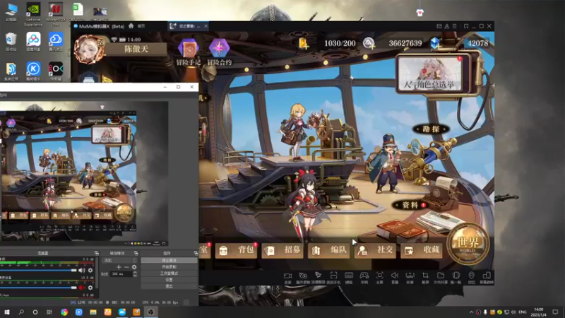Open the 冒险手记 adventure journal icon
565x318 pixels.
click(x=188, y=52)
